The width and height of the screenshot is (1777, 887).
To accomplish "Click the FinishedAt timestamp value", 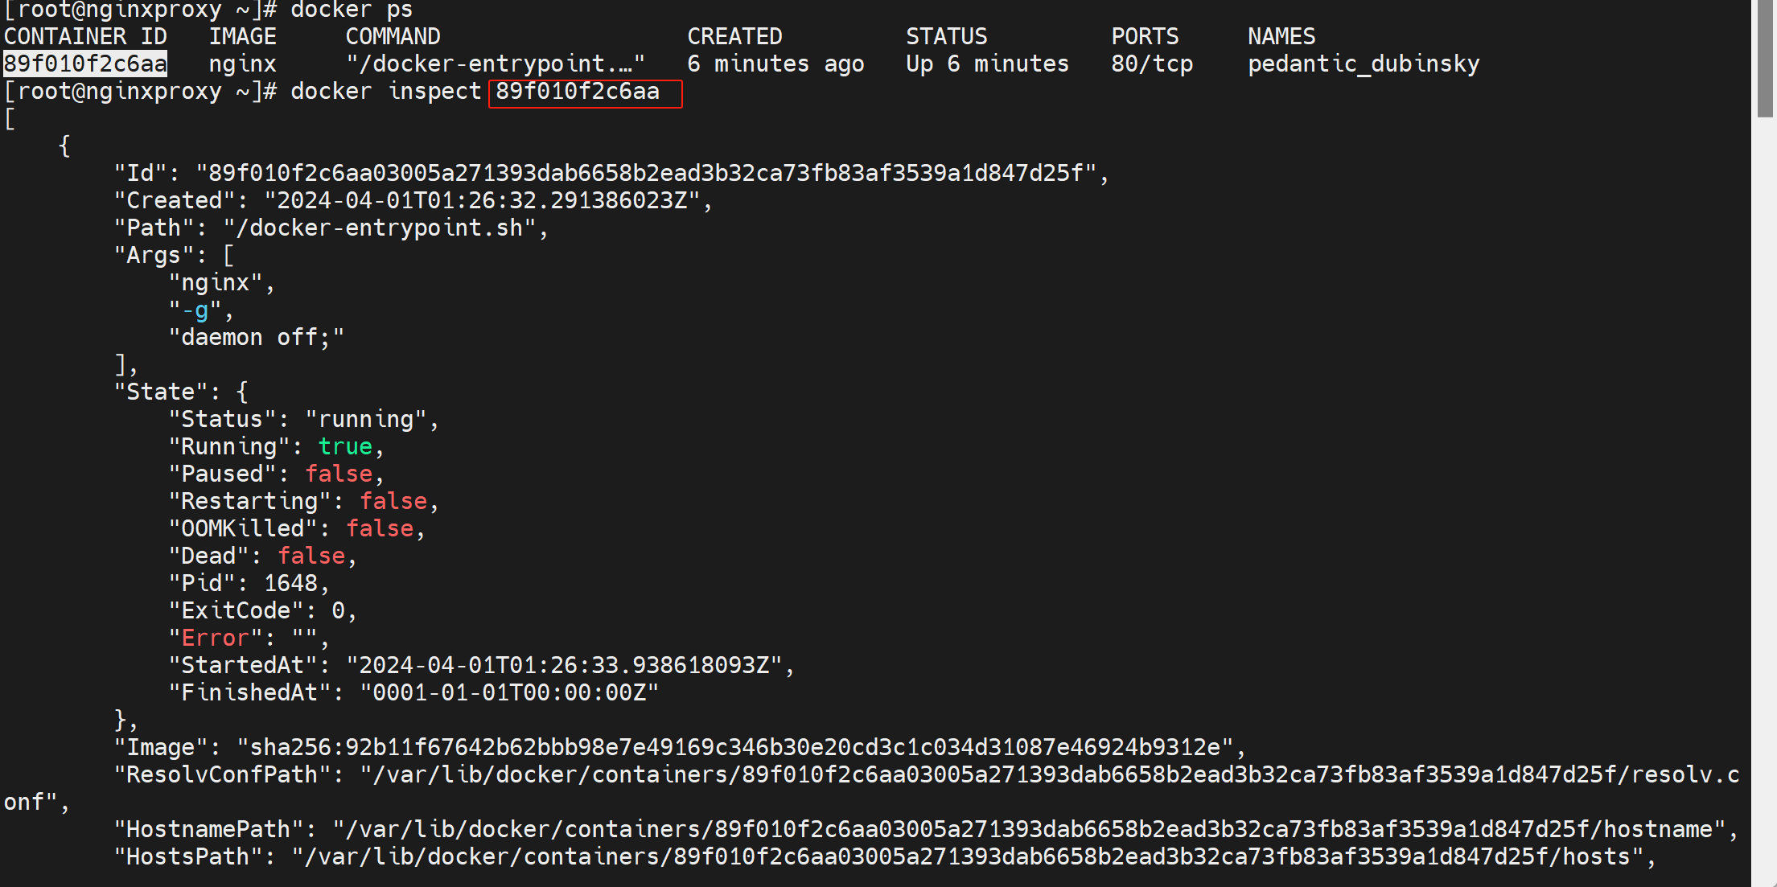I will [509, 692].
